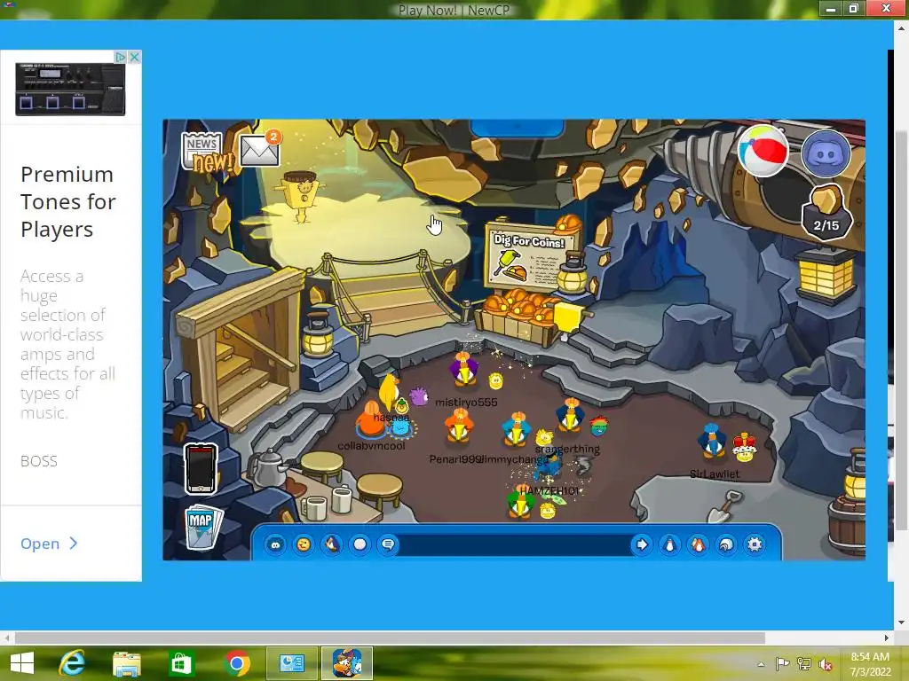Open the Discord icon in the game
This screenshot has height=681, width=909.
(x=826, y=153)
